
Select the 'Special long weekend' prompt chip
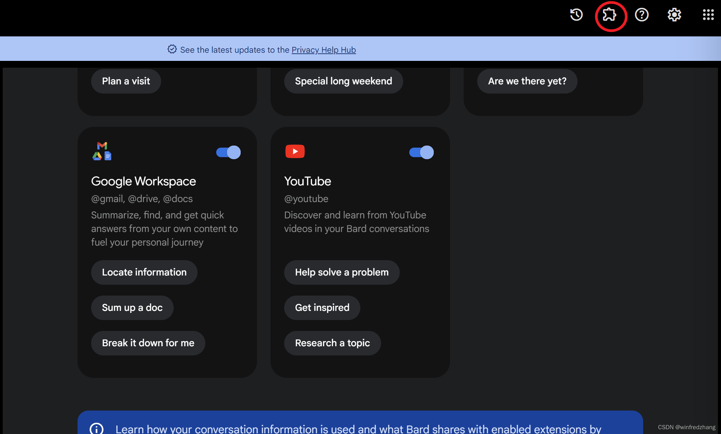click(343, 81)
